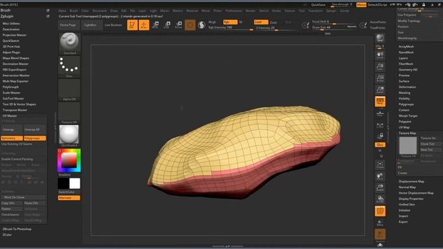Click the Zoom document icon
Viewport: 443px width, 249px height.
click(x=380, y=66)
